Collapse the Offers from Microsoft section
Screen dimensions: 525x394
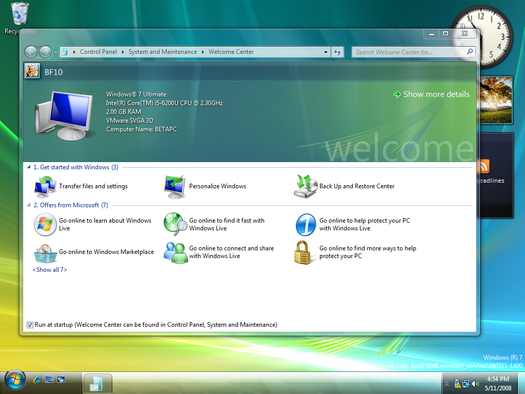pyautogui.click(x=28, y=205)
